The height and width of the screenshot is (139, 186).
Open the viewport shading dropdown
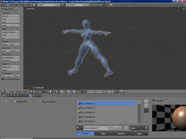click(x=51, y=92)
